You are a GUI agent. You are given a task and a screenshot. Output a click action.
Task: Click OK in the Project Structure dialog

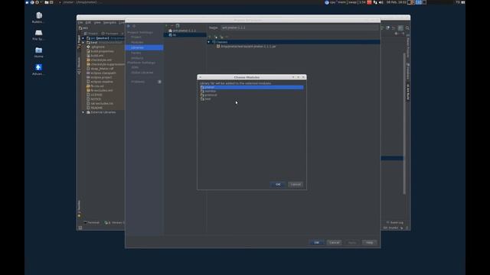coord(316,242)
